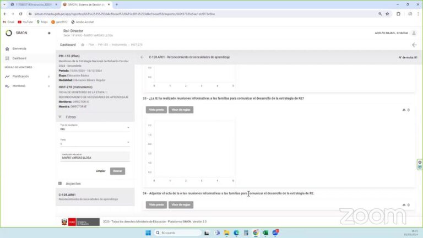Open File Explorer from the taskbar
This screenshot has height=238, width=423.
pyautogui.click(x=226, y=233)
